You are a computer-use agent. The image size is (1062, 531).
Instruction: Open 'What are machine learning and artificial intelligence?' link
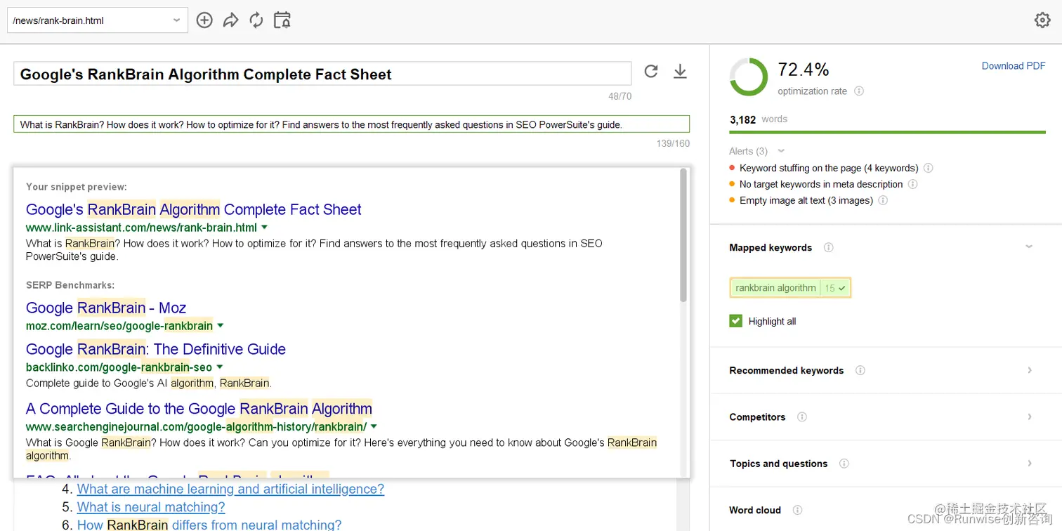click(x=230, y=489)
